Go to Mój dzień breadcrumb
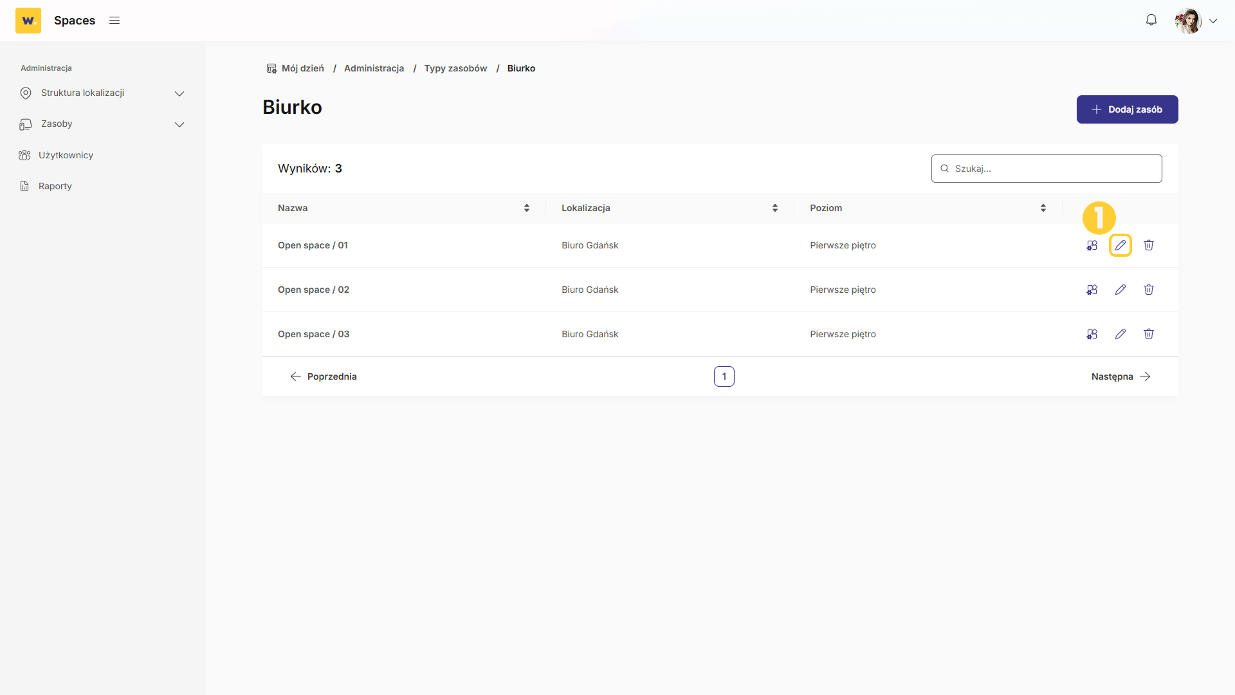This screenshot has width=1235, height=695. click(x=303, y=68)
